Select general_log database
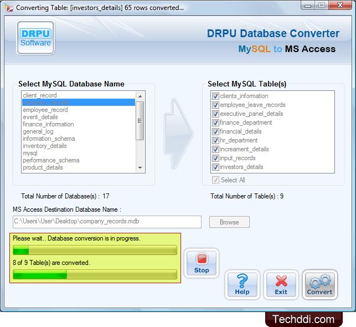 pyautogui.click(x=79, y=131)
